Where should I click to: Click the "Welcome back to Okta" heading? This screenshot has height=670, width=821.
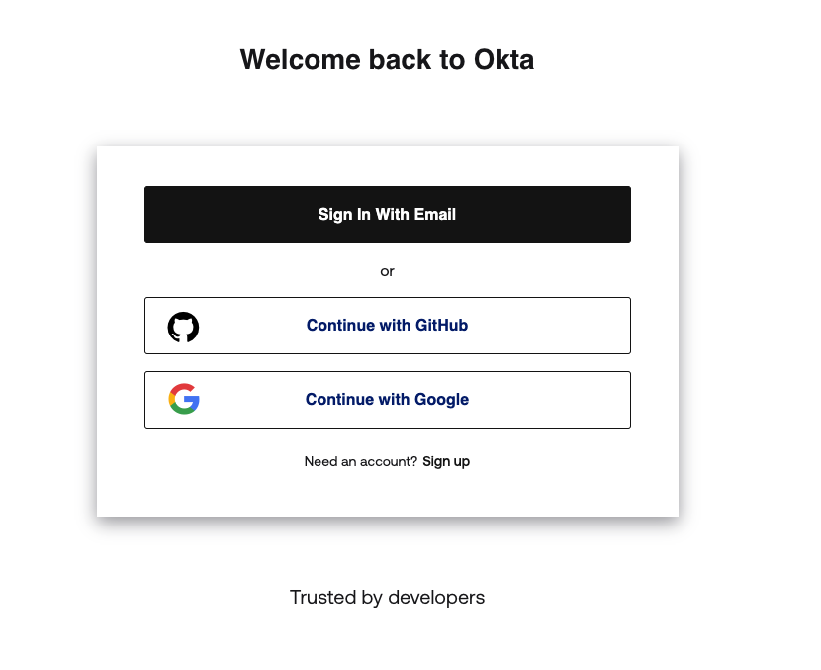pos(387,59)
